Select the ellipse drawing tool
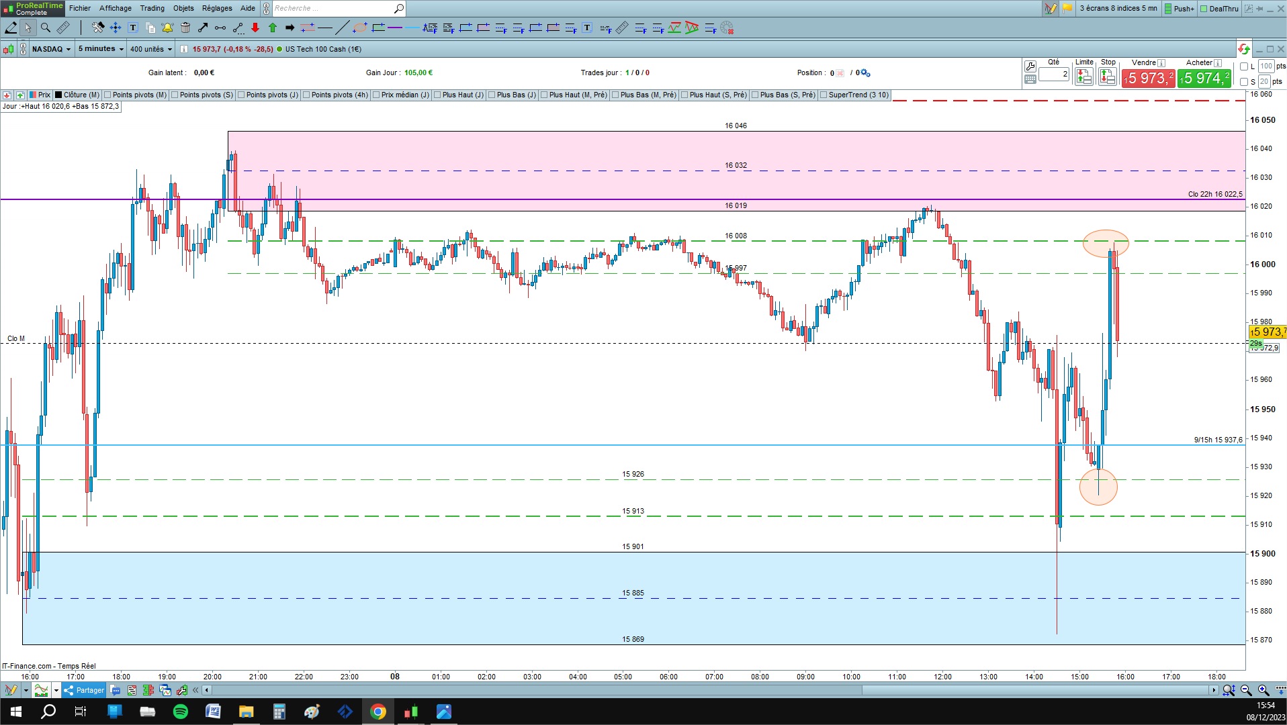Image resolution: width=1287 pixels, height=725 pixels. tap(360, 28)
